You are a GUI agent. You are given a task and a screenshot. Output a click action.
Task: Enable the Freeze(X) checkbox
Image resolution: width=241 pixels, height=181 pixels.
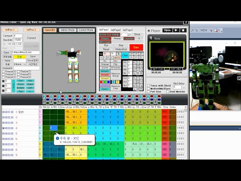pyautogui.click(x=3, y=72)
